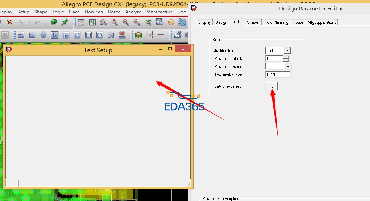Click the green pushpin icon

click(x=65, y=22)
